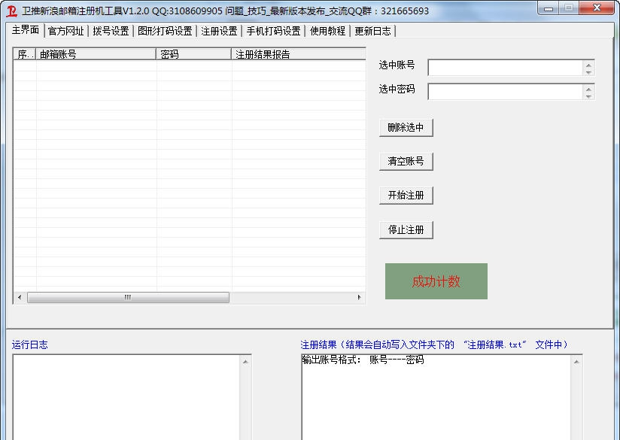Click the app logo icon in title bar
Image resolution: width=620 pixels, height=440 pixels.
coord(11,9)
